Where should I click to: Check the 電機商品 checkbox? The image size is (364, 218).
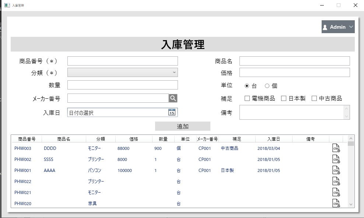[x=247, y=98]
